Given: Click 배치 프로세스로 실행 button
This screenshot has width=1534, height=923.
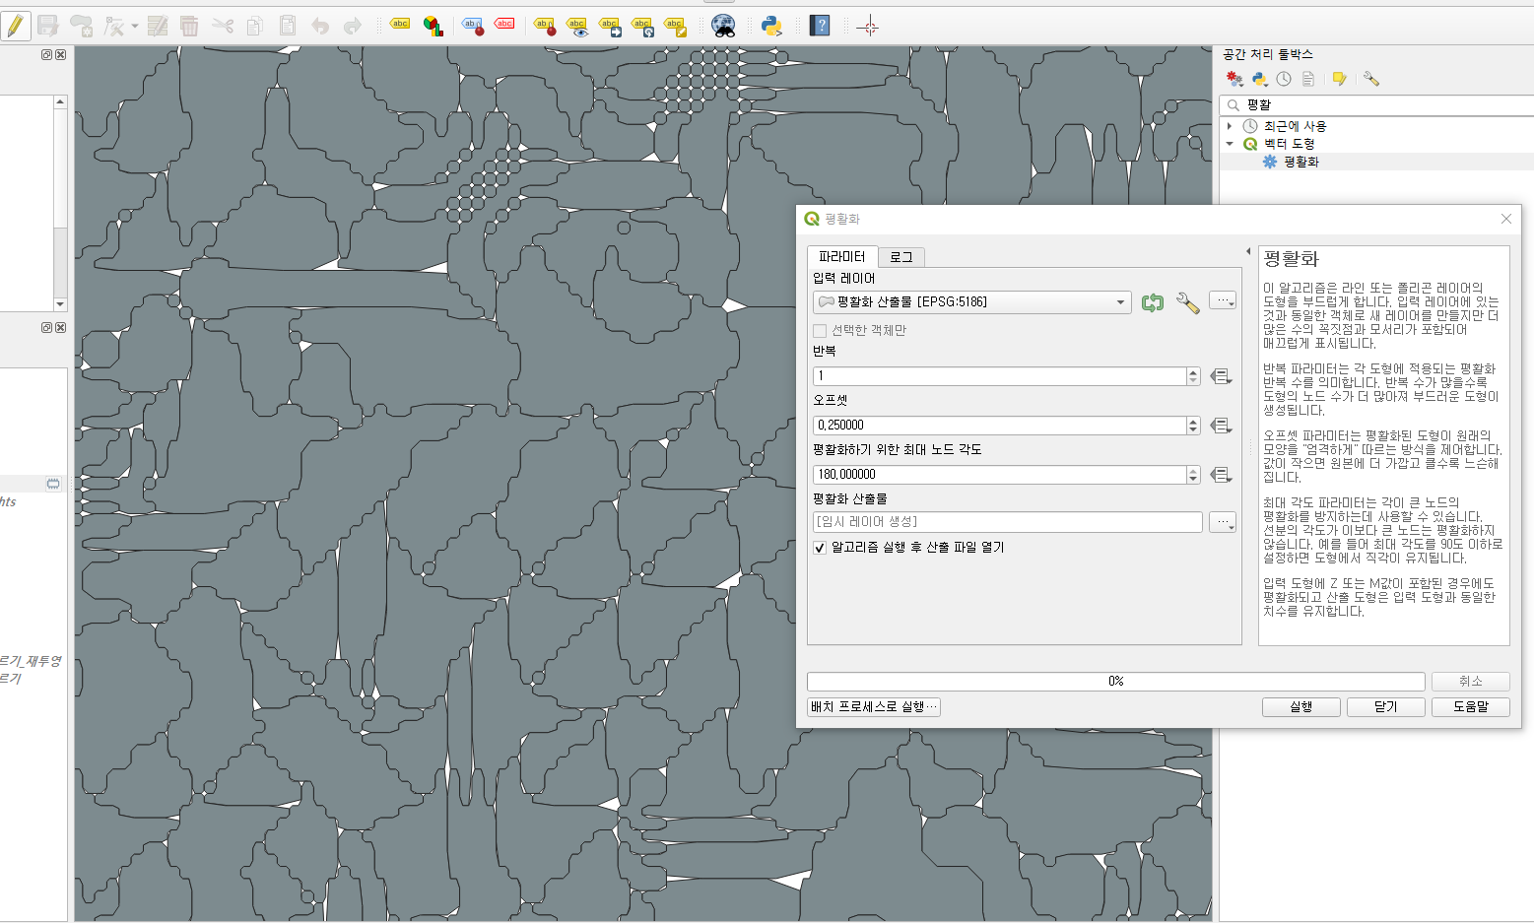Looking at the screenshot, I should point(874,706).
